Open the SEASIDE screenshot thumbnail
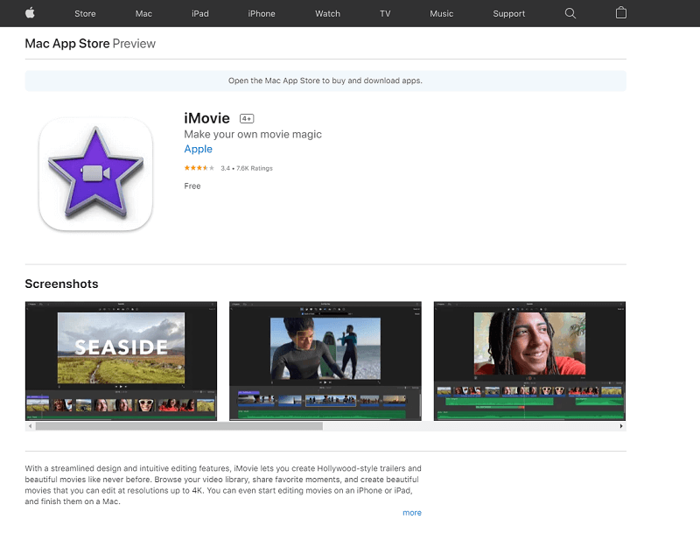700x533 pixels. coord(121,361)
